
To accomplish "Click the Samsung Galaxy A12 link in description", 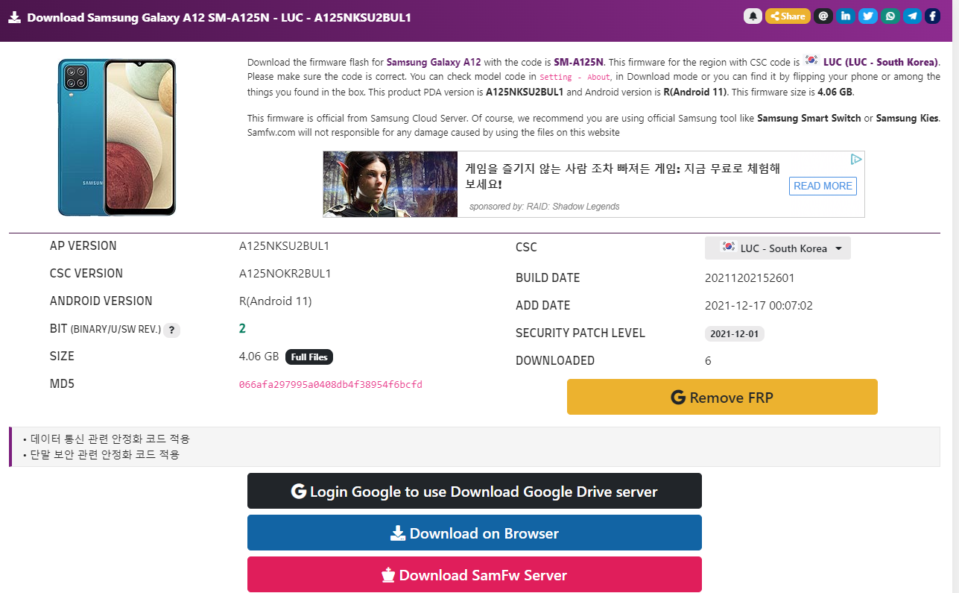I will click(434, 62).
